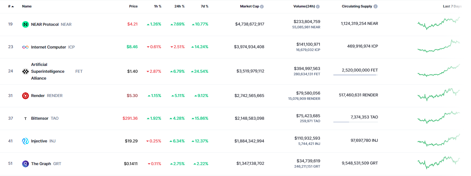The height and width of the screenshot is (176, 471).
Task: Open the Circulating Supply info icon
Action: [376, 7]
